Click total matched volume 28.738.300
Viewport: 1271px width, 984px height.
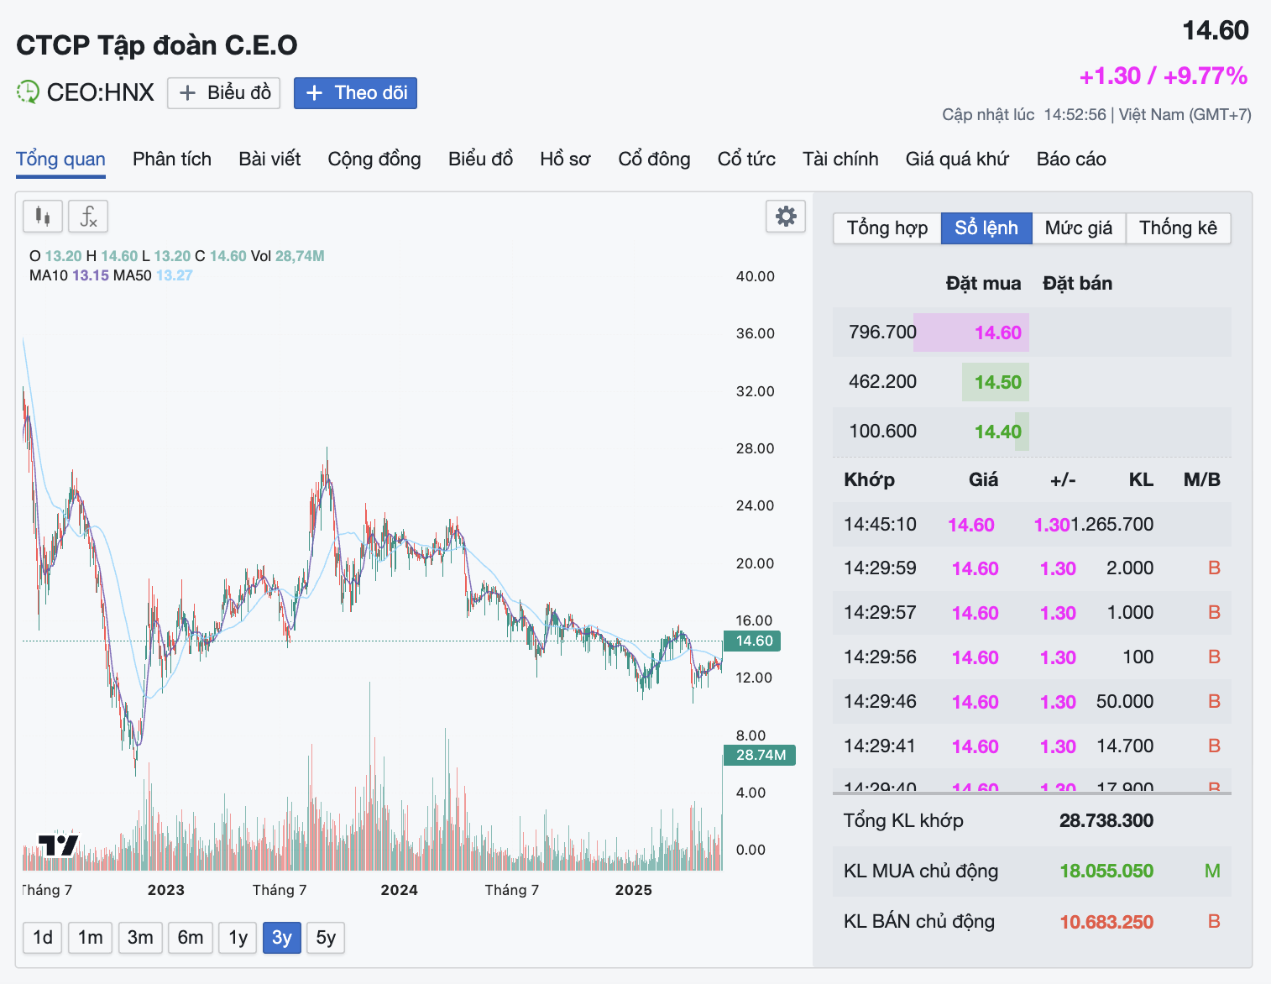(x=1106, y=820)
